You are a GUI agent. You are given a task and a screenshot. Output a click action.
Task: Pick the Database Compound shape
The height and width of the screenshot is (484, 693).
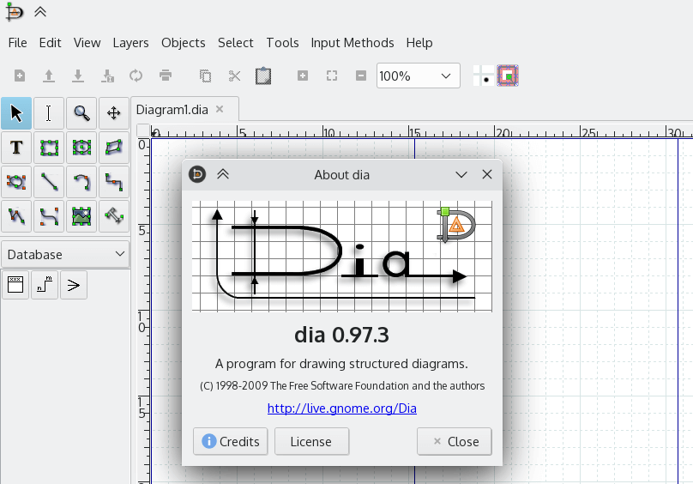[x=74, y=285]
